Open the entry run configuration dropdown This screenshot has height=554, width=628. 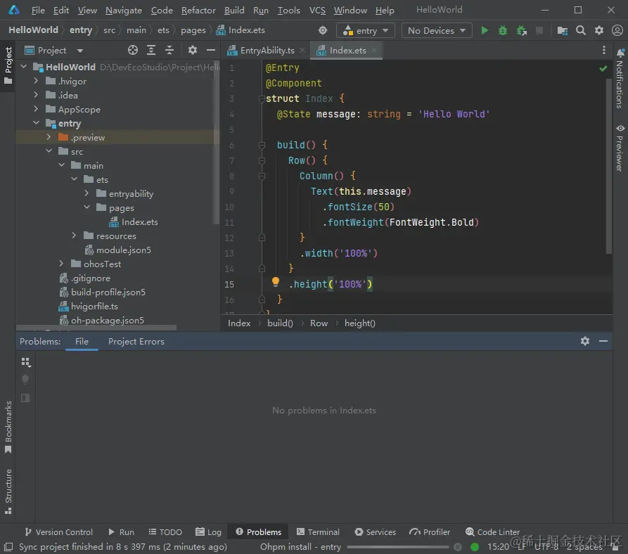tap(366, 30)
